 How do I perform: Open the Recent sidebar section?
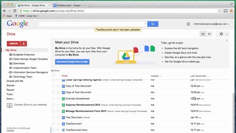click(x=10, y=90)
